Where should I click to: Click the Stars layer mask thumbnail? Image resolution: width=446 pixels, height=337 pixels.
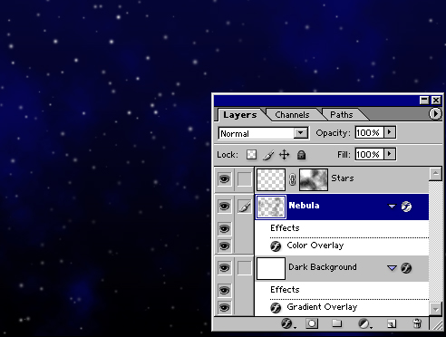(314, 179)
